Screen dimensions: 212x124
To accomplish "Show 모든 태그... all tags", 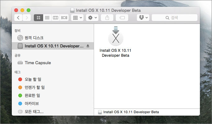I will pos(53,112).
